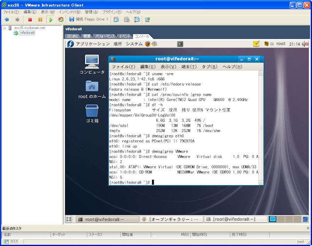Screen dimensions: 312x246
Task: Click the red Power Off toolbar button
Action: pos(30,19)
